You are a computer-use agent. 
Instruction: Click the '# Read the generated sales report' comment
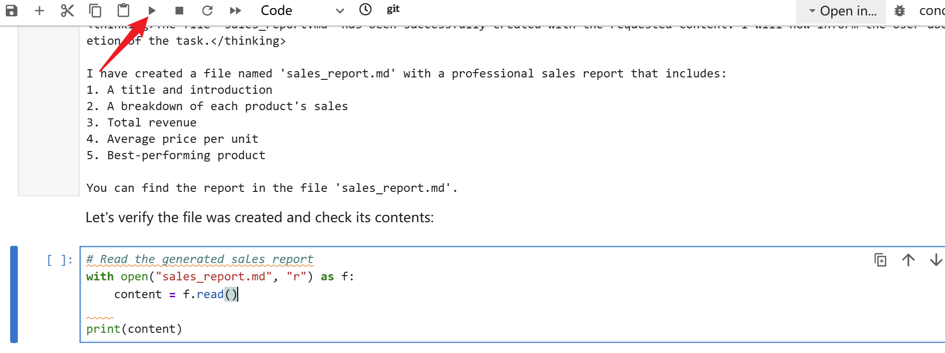(200, 259)
